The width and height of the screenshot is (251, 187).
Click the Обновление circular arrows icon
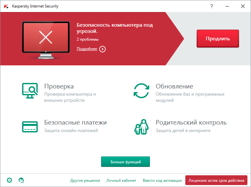pos(141,91)
